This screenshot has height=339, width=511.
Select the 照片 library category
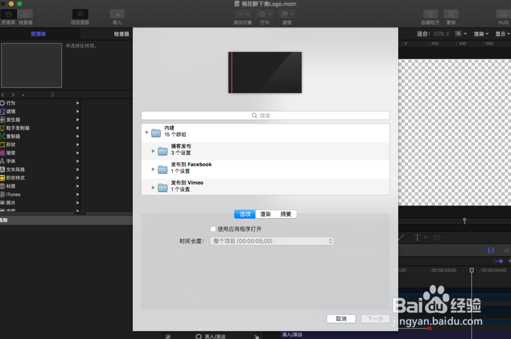tap(40, 203)
